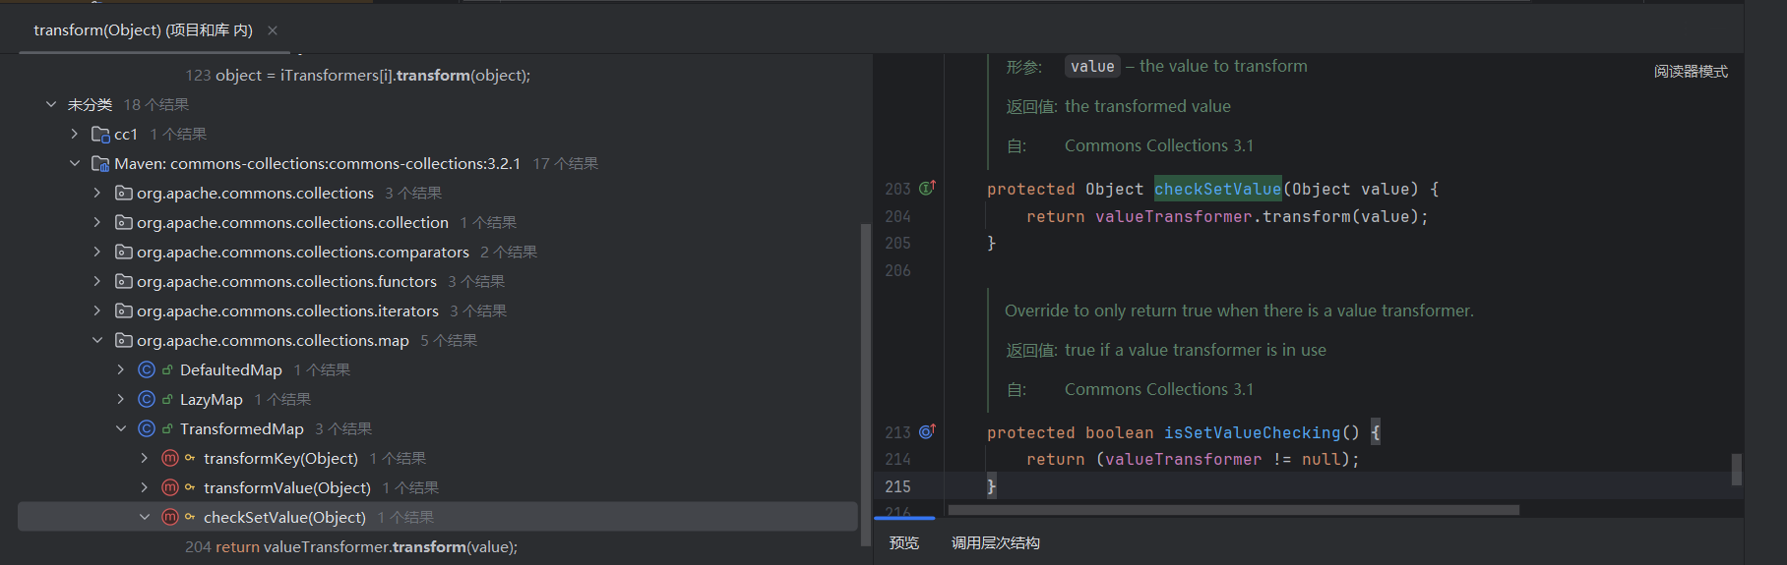Click the Maven commons-collections library icon
Viewport: 1787px width, 565px height.
tap(100, 163)
